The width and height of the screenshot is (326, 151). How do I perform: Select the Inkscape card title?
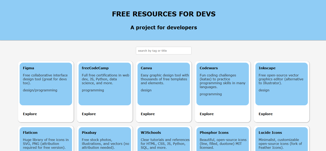pyautogui.click(x=267, y=68)
